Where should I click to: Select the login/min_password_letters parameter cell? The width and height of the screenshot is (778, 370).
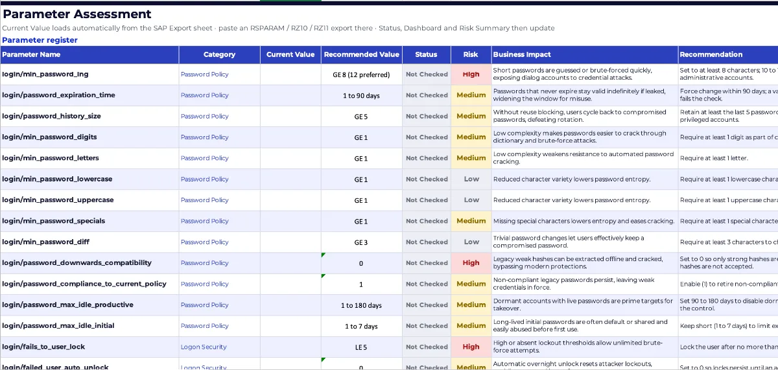89,158
